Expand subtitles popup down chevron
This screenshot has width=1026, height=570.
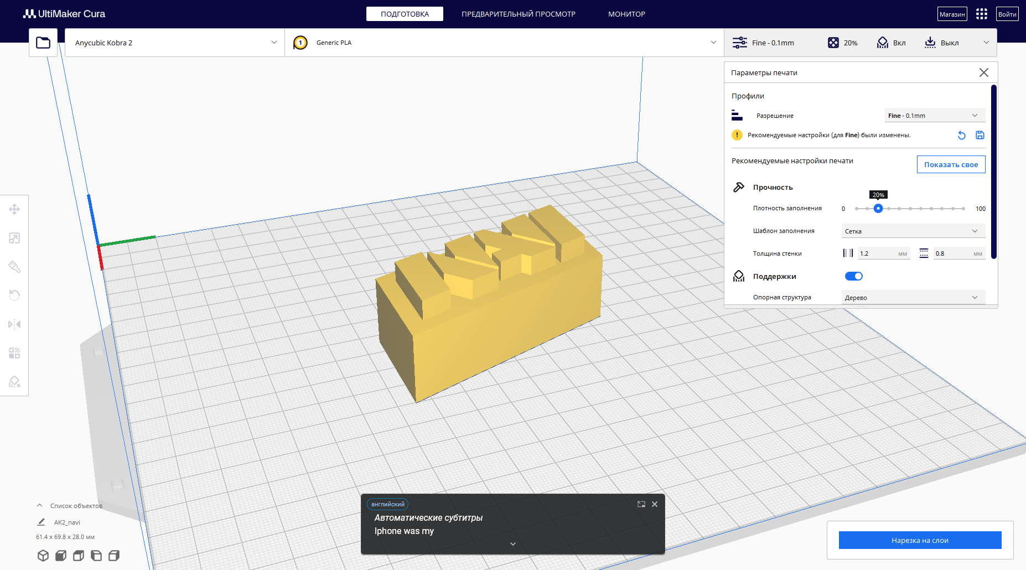pos(513,544)
